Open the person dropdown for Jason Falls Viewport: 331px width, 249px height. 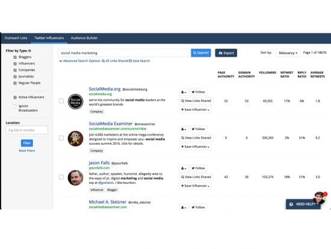[x=184, y=168]
